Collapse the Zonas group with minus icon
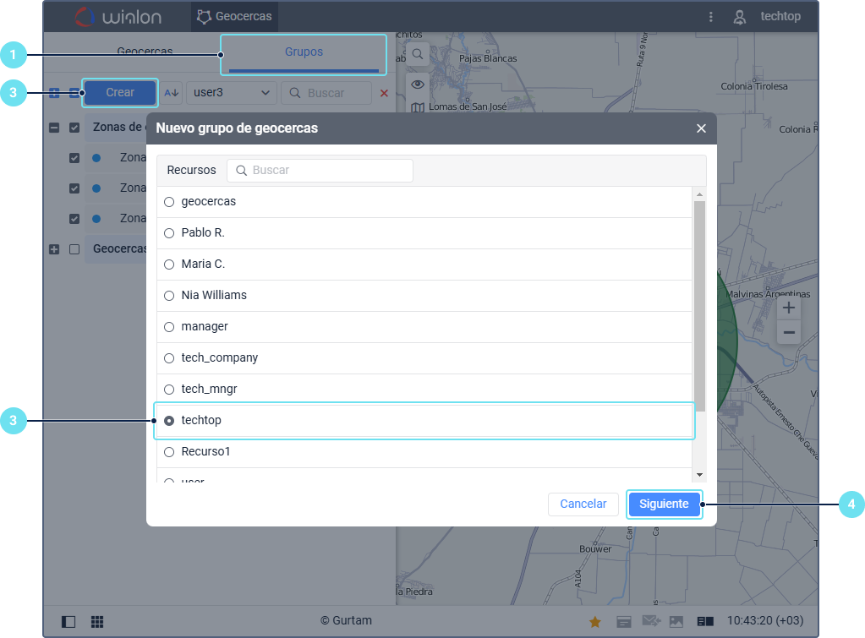The image size is (865, 638). (x=54, y=128)
